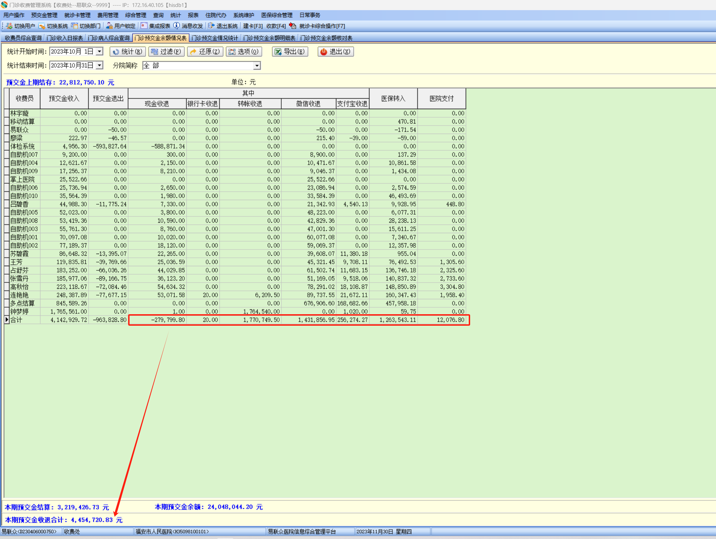
Task: Expand 统计开始时间 date dropdown arrow
Action: pyautogui.click(x=100, y=51)
